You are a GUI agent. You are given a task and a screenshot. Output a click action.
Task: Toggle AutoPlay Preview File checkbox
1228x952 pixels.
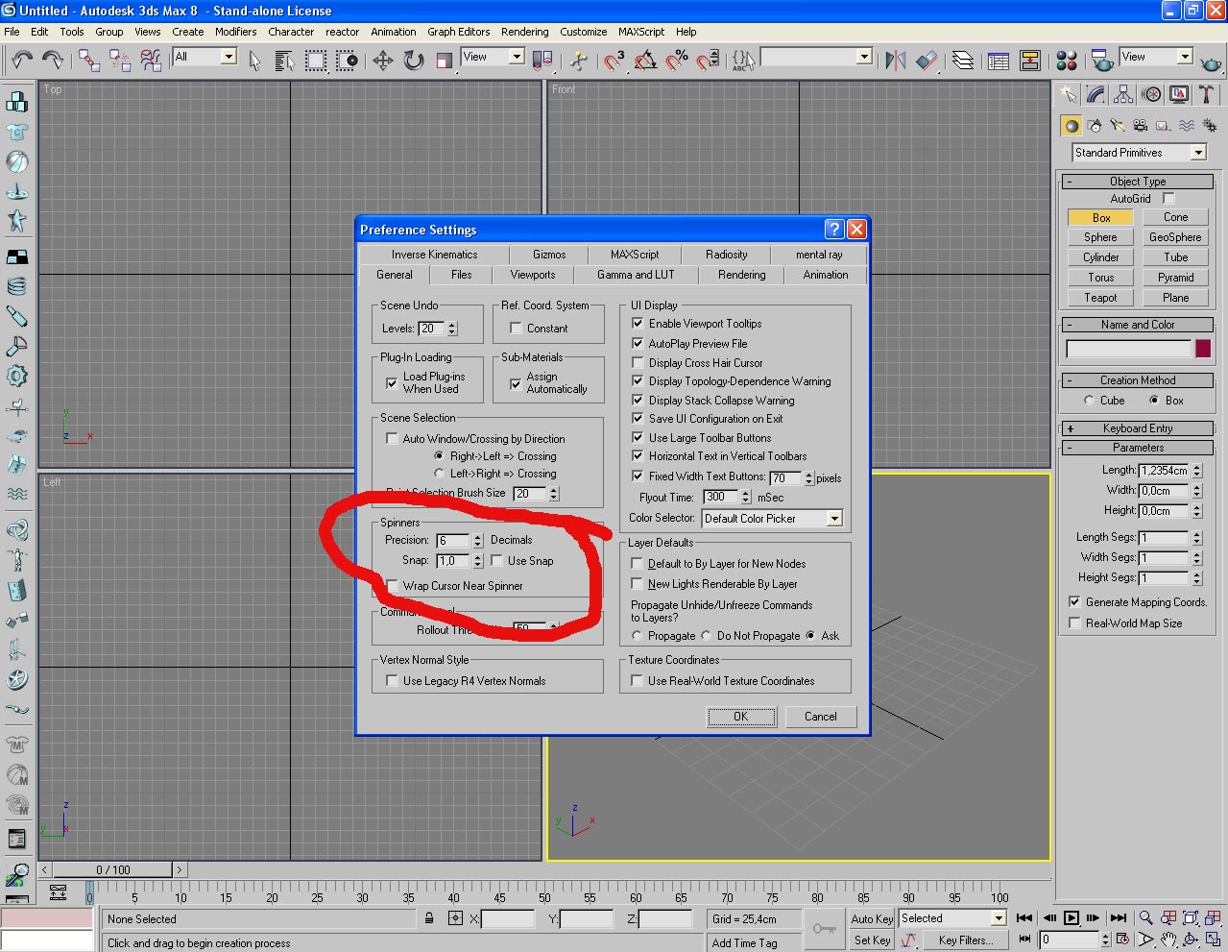638,343
